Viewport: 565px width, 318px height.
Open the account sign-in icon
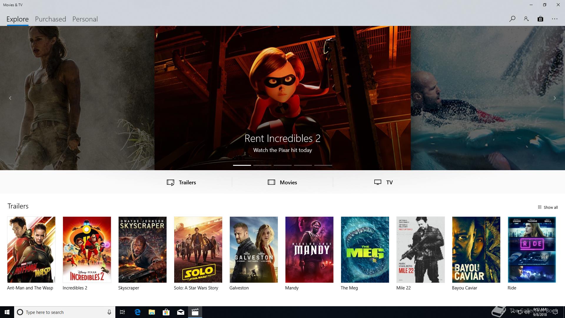[526, 19]
